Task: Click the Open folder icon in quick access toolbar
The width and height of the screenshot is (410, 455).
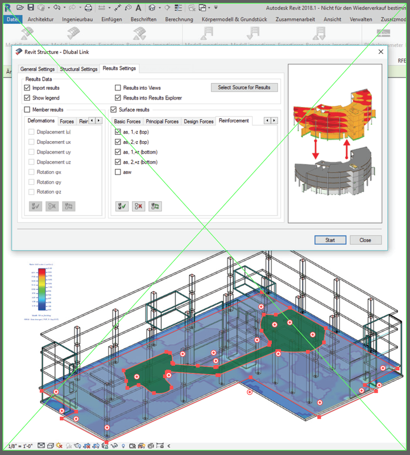Action: click(x=20, y=7)
